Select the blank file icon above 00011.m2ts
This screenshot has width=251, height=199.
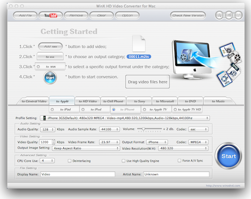(x=139, y=44)
